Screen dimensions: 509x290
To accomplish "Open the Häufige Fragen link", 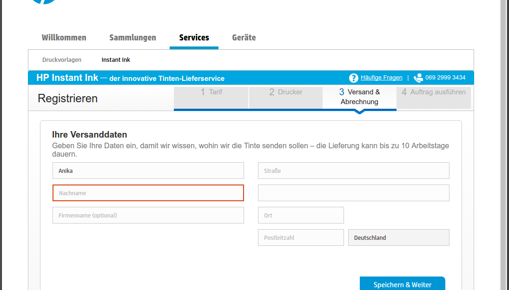I will (382, 78).
